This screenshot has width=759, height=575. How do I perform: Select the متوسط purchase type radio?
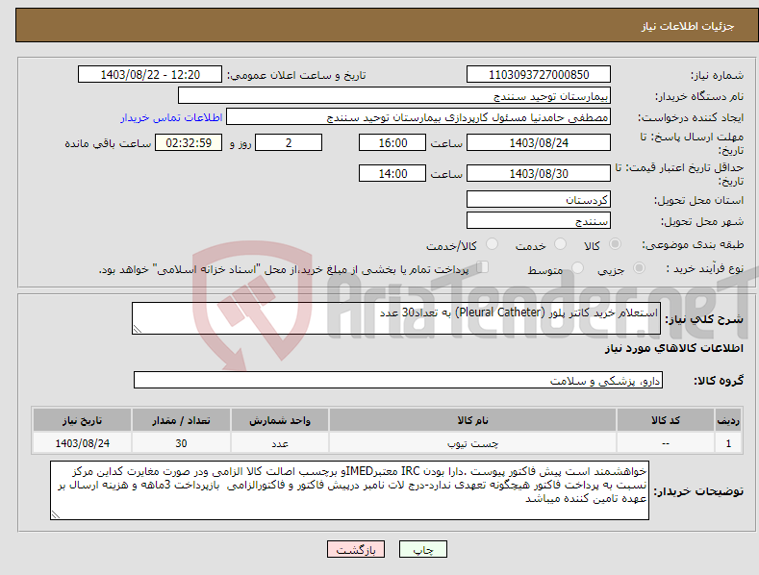pos(577,268)
